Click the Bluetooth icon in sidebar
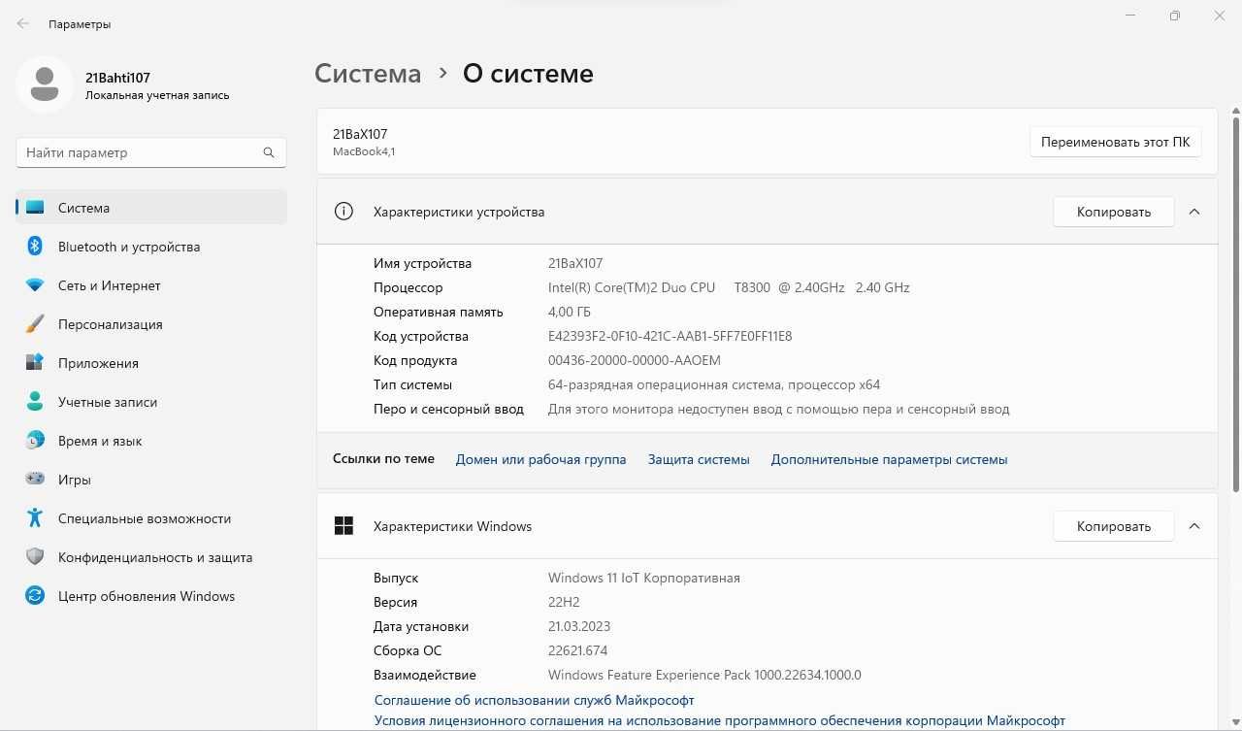The width and height of the screenshot is (1242, 731). tap(35, 247)
